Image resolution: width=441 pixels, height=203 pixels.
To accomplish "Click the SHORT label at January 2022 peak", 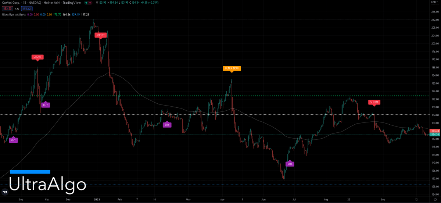I will click(100, 35).
